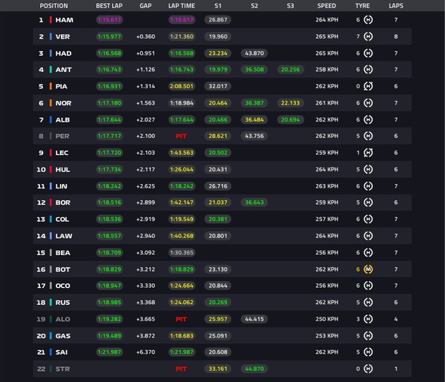Click the S3 column header
The height and width of the screenshot is (382, 445).
(x=290, y=6)
